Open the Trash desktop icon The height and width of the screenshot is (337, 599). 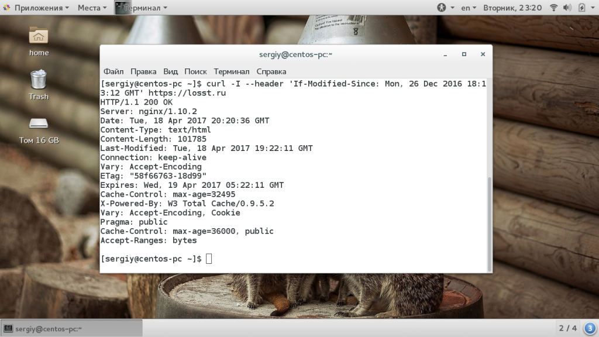(39, 84)
